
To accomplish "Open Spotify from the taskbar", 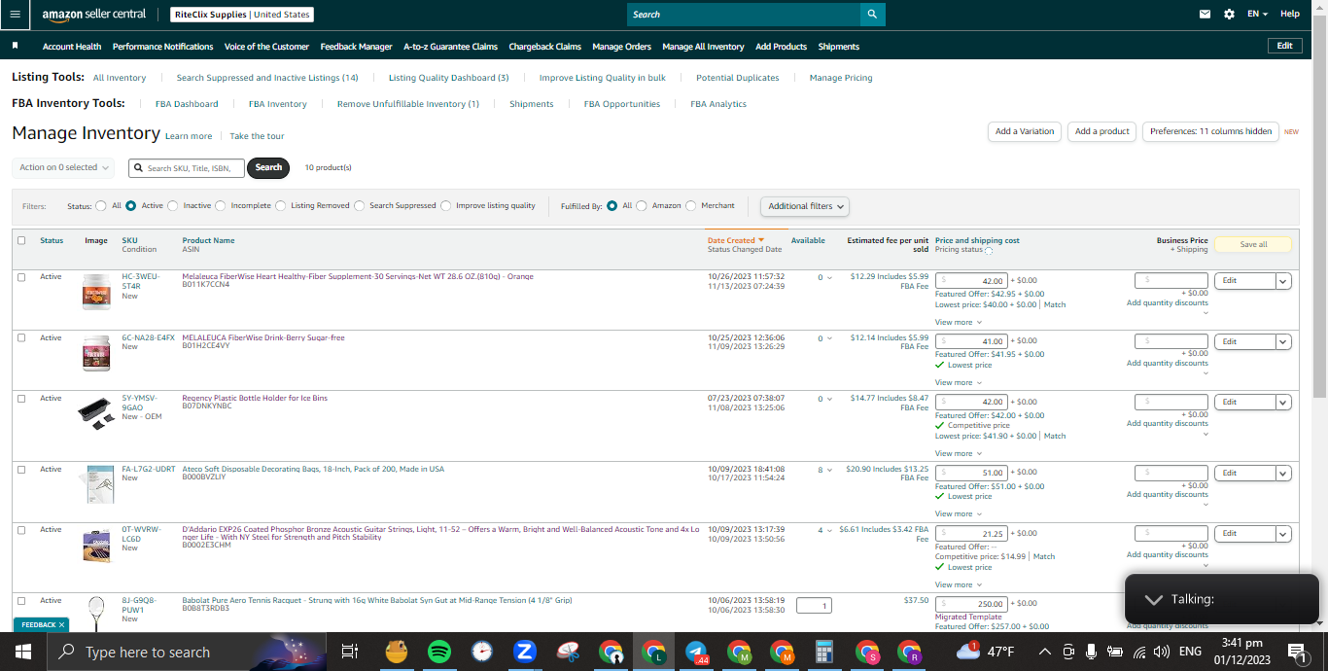I will point(439,652).
